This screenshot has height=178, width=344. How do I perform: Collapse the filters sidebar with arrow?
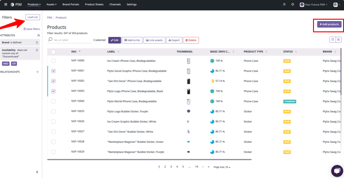coord(37,172)
